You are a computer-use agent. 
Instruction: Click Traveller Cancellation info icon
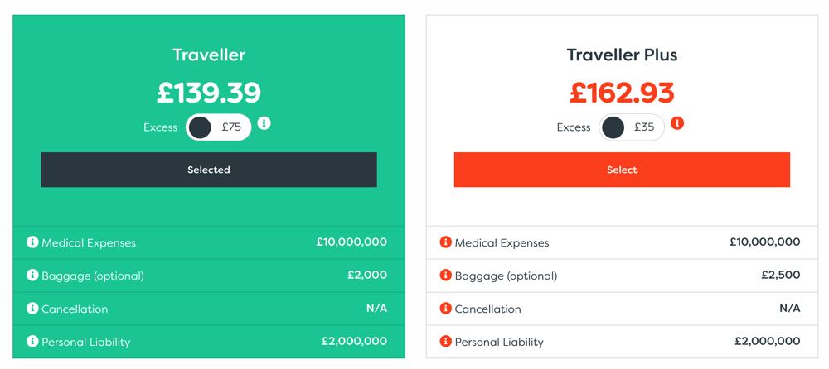click(32, 309)
